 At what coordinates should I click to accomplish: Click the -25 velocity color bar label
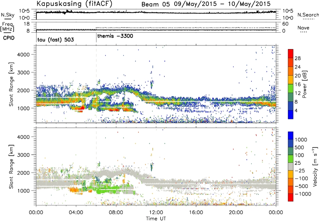tap(299, 170)
